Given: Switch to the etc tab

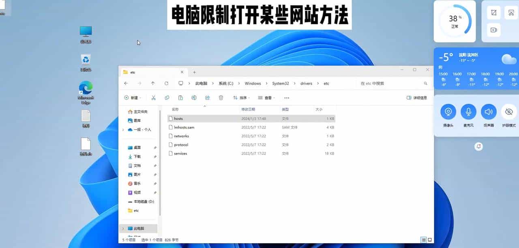Looking at the screenshot, I should point(133,72).
